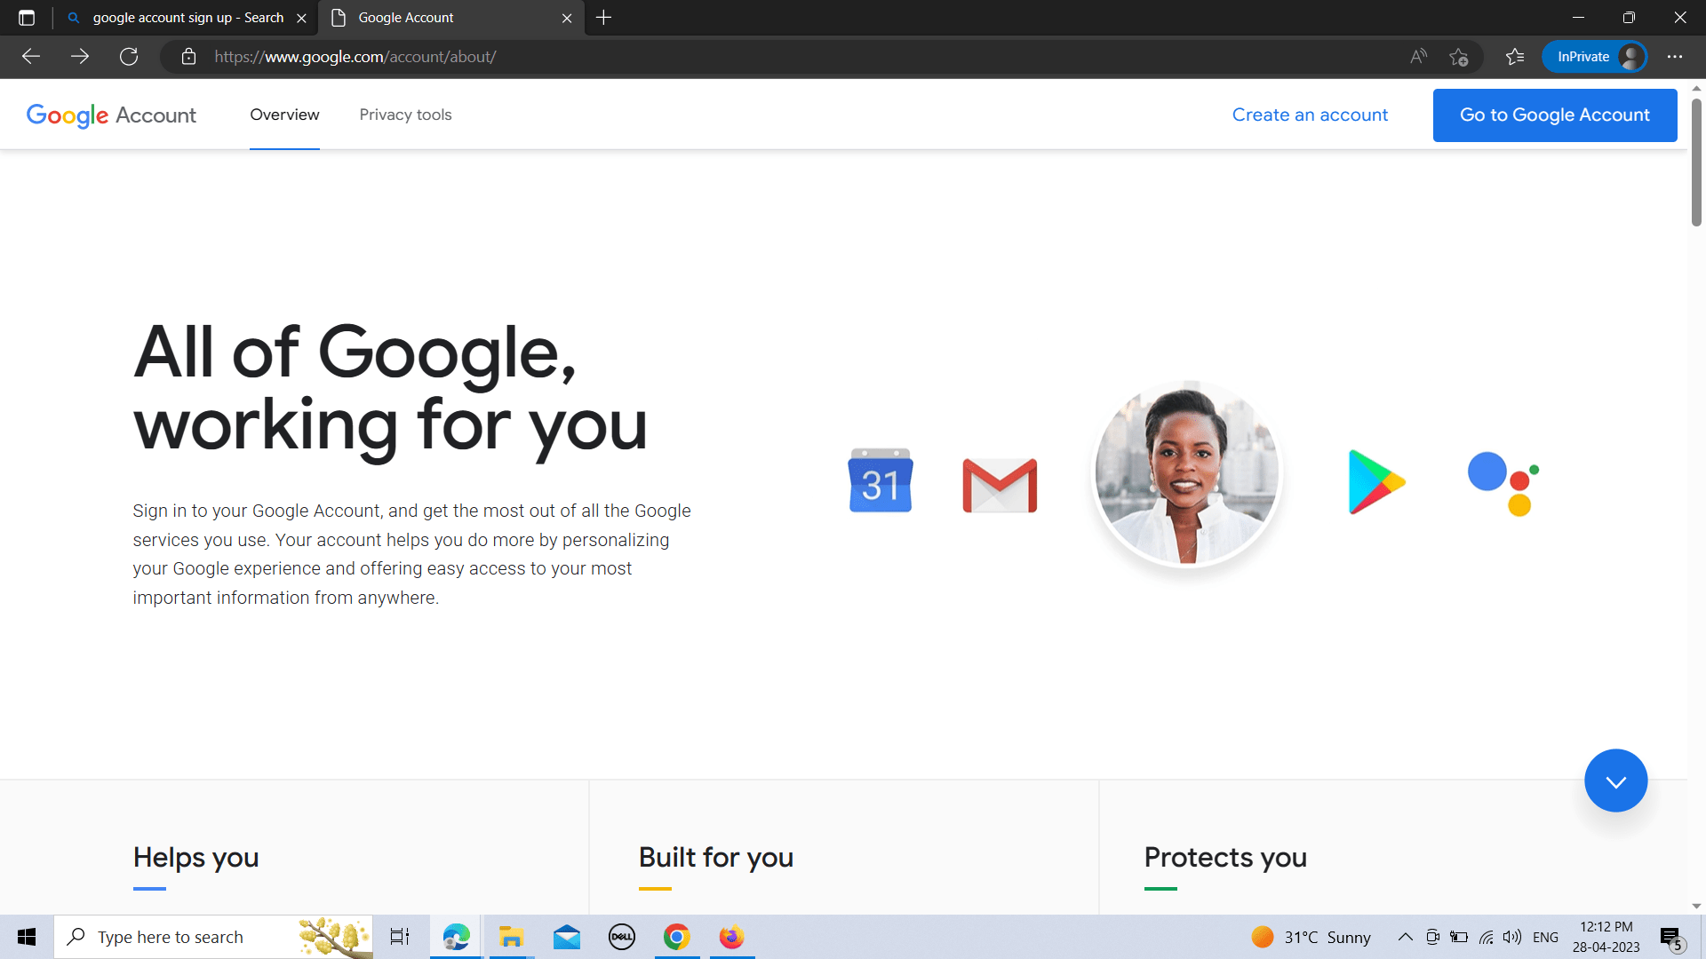Launch Firefox from the taskbar
The height and width of the screenshot is (959, 1706).
(x=731, y=937)
